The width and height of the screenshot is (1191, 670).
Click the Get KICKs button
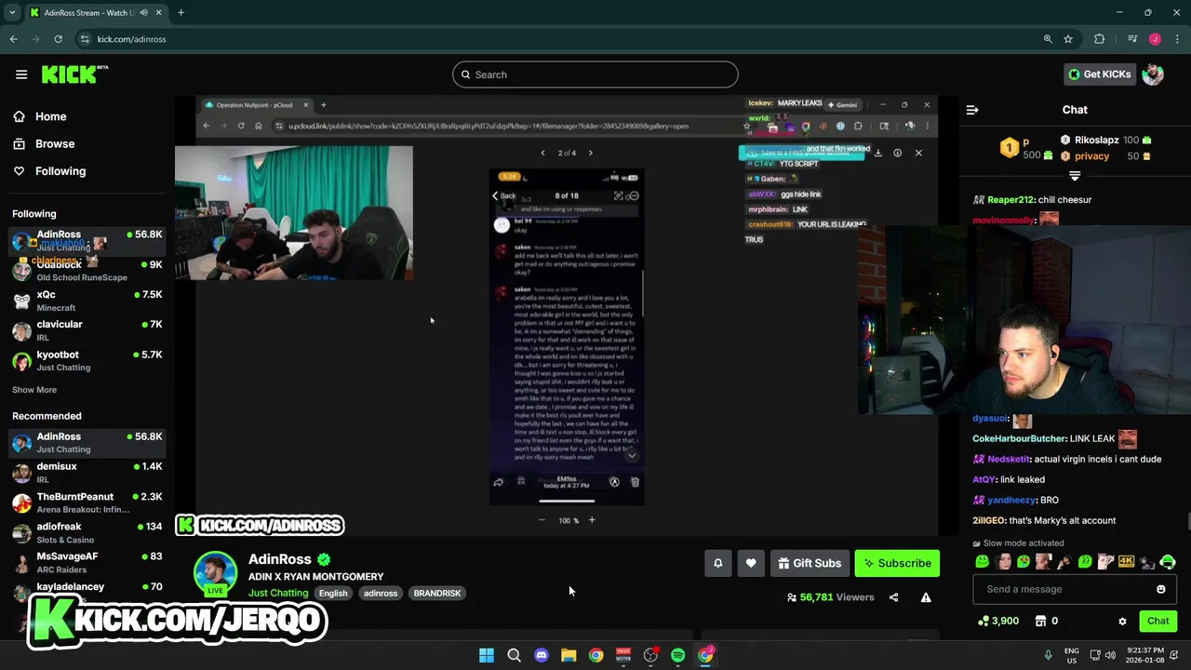click(x=1099, y=74)
